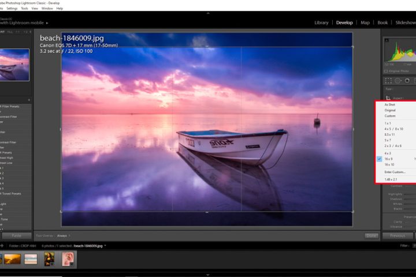Click the crop bottom-right corner handle

click(352, 212)
